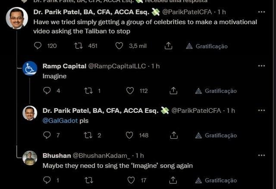Open @BhushanKadam_ profile handle

coord(101,155)
